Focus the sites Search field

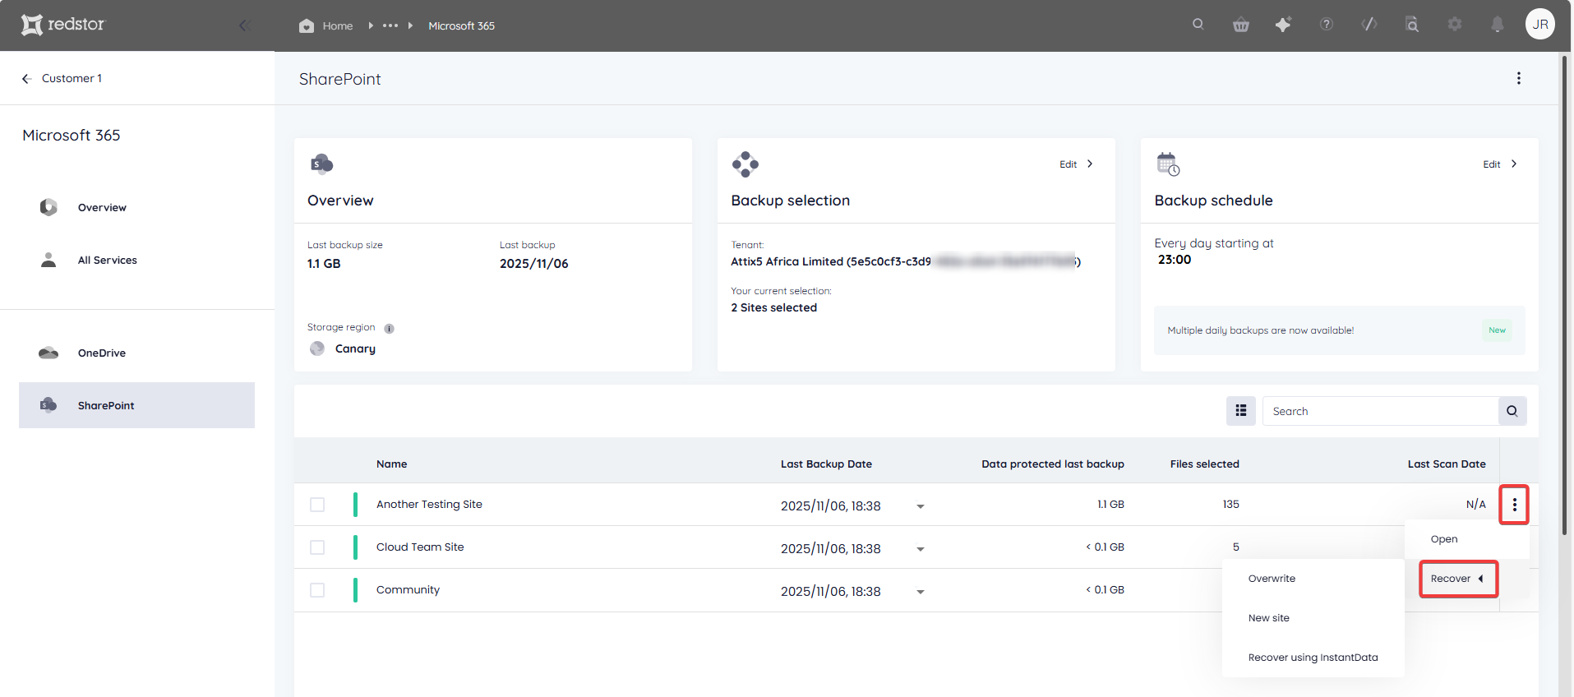click(1380, 411)
